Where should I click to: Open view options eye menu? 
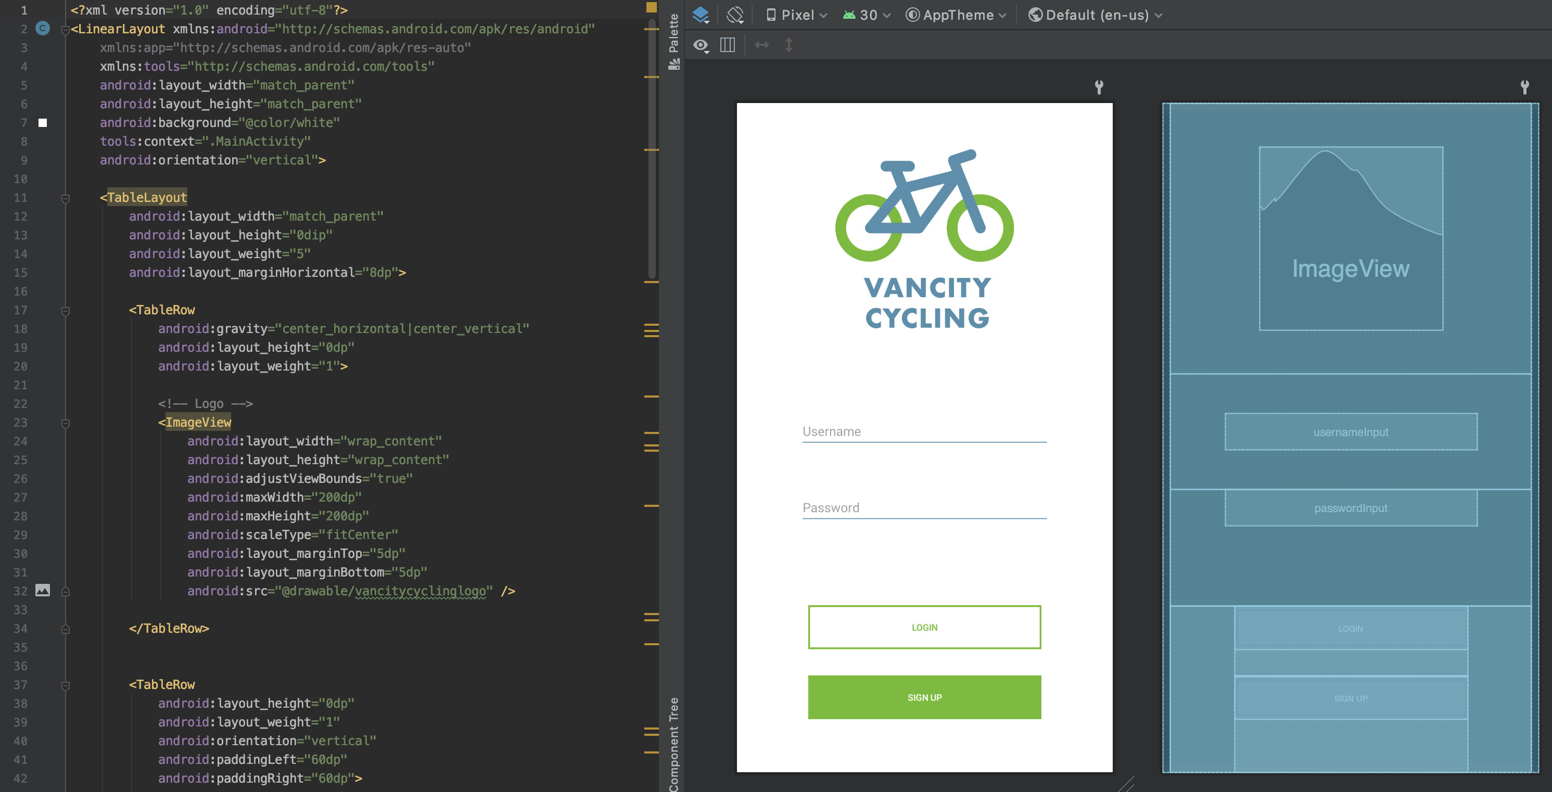pos(701,45)
